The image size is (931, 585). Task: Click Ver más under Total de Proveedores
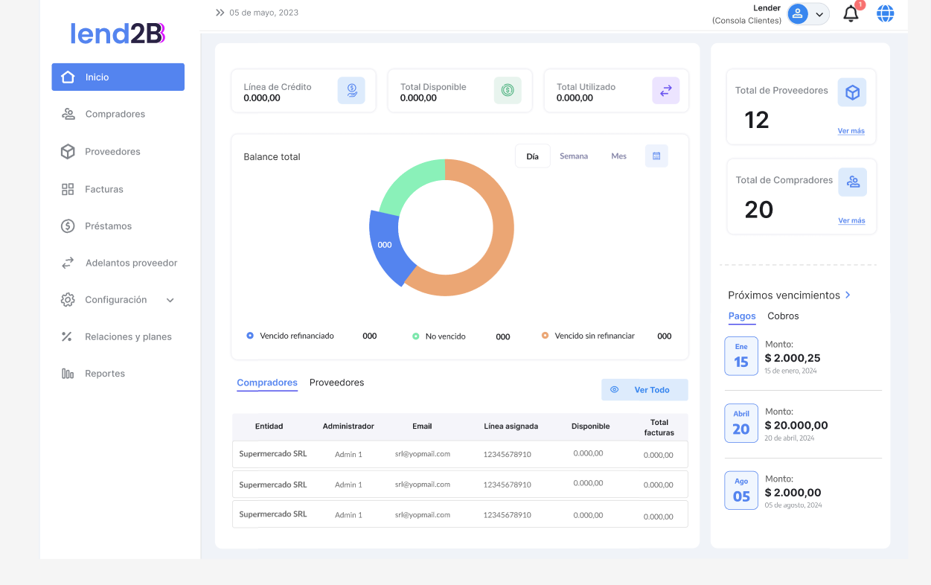[x=851, y=131]
